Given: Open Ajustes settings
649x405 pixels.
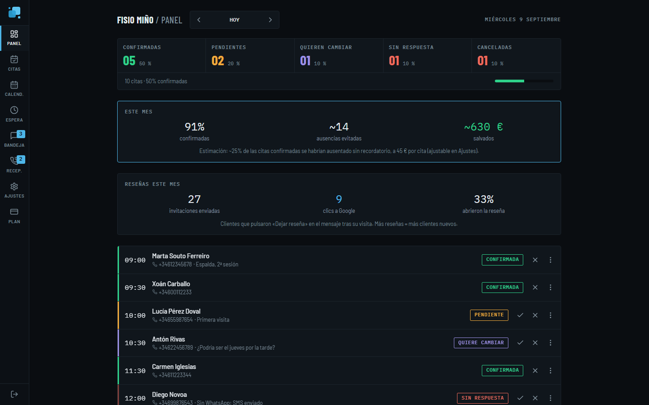Looking at the screenshot, I should [x=14, y=190].
